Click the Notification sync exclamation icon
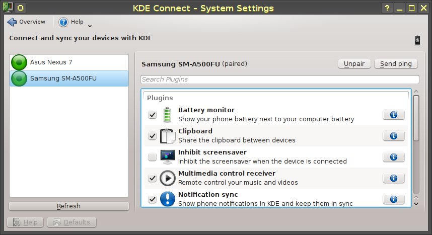The image size is (432, 235). 168,199
